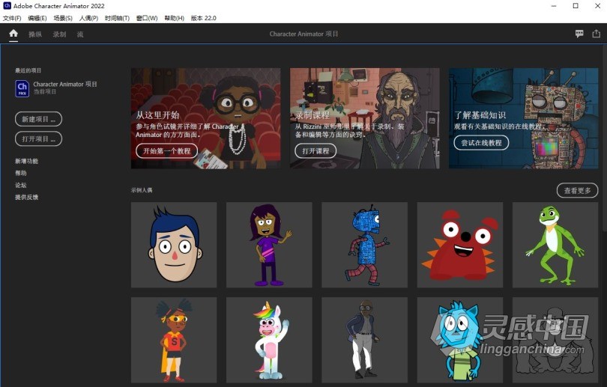Click the 示例人偶 section heading
The image size is (607, 387).
tap(142, 190)
